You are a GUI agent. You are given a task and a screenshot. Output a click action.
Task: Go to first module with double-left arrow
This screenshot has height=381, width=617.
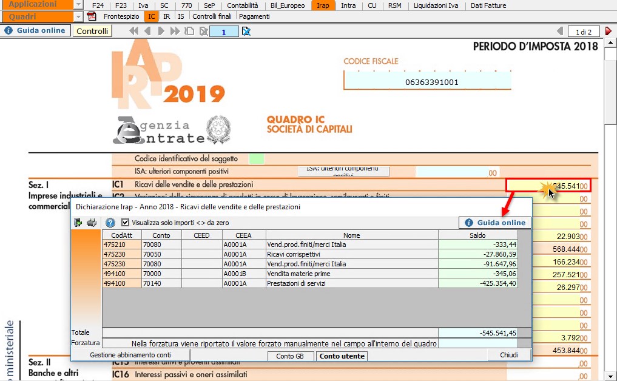pos(134,31)
